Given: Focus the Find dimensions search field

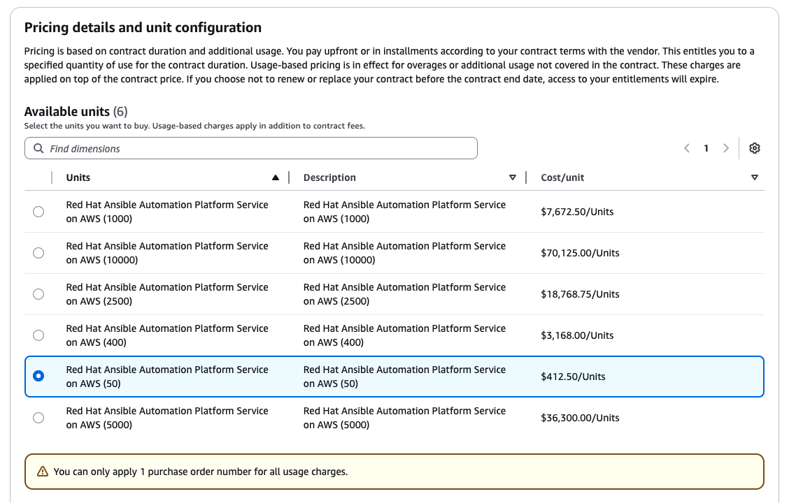Looking at the screenshot, I should 250,148.
